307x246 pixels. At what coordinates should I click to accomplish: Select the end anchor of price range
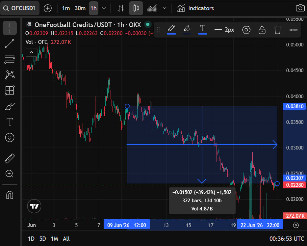(277, 184)
